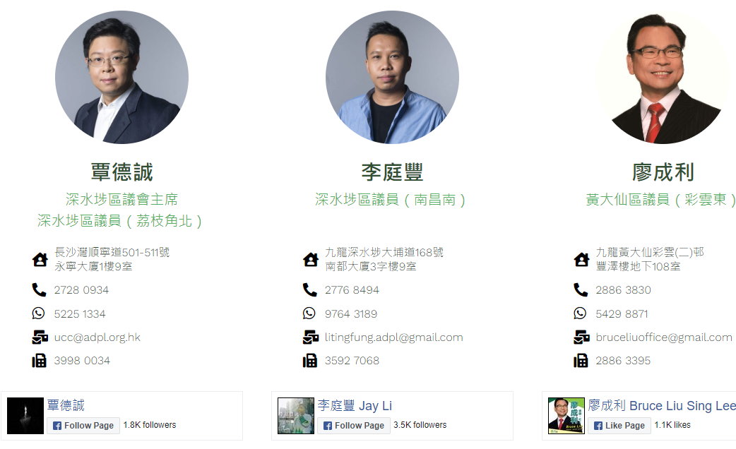Click the 廖成利 name heading

(x=663, y=172)
